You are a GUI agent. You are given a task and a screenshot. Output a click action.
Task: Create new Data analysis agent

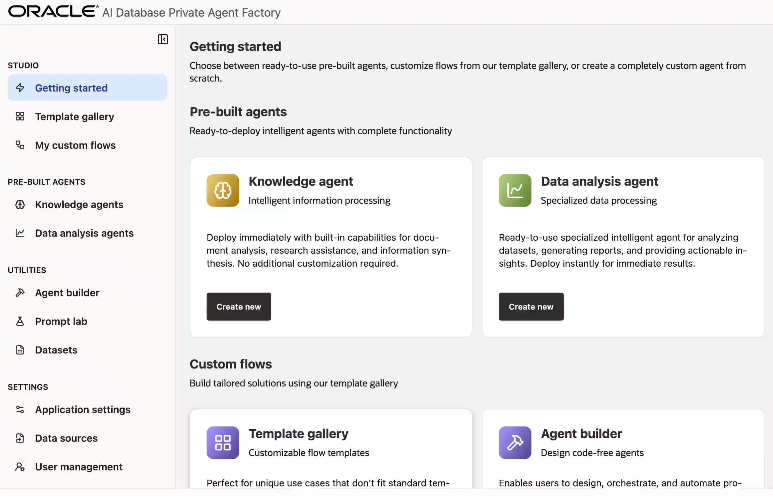point(531,306)
